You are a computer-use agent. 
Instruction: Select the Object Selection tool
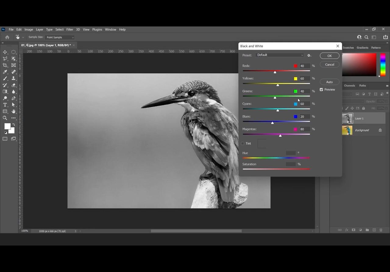(x=14, y=59)
